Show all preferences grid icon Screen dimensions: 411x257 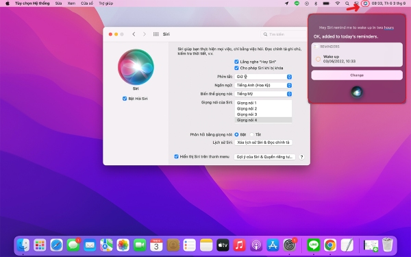tap(156, 34)
